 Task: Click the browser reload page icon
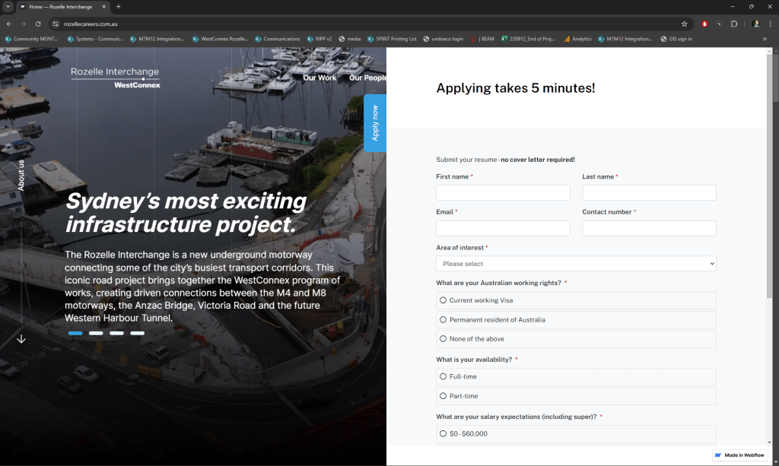click(38, 24)
